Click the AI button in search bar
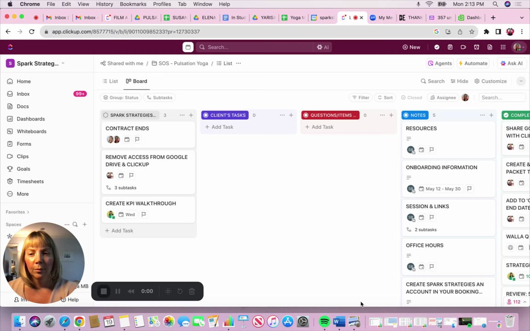 point(323,47)
